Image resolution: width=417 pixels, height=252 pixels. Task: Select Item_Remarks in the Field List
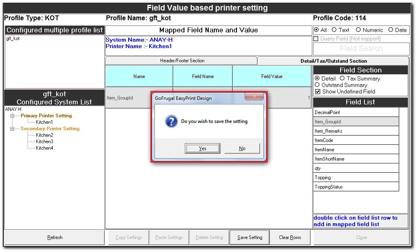pyautogui.click(x=356, y=131)
